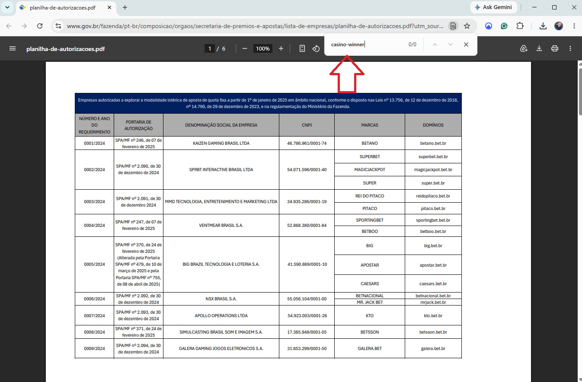The image size is (582, 382).
Task: Click CNPJ 46.786.961/0001-74 cell
Action: [307, 143]
